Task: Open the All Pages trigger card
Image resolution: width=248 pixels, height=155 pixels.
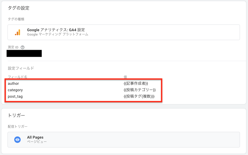Action: point(124,140)
